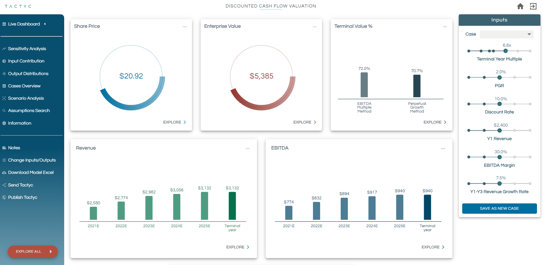The height and width of the screenshot is (265, 543).
Task: Click the EXPLORE ALL button
Action: [32, 252]
